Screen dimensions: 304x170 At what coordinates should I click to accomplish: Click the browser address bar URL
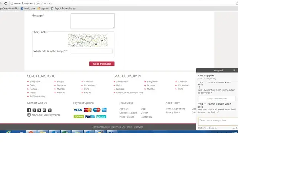coord(33,3)
